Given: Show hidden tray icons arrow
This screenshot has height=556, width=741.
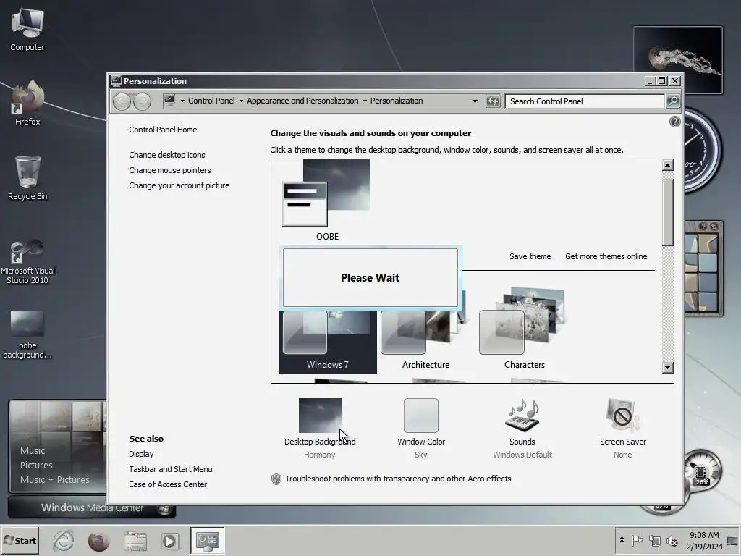Looking at the screenshot, I should click(x=622, y=540).
